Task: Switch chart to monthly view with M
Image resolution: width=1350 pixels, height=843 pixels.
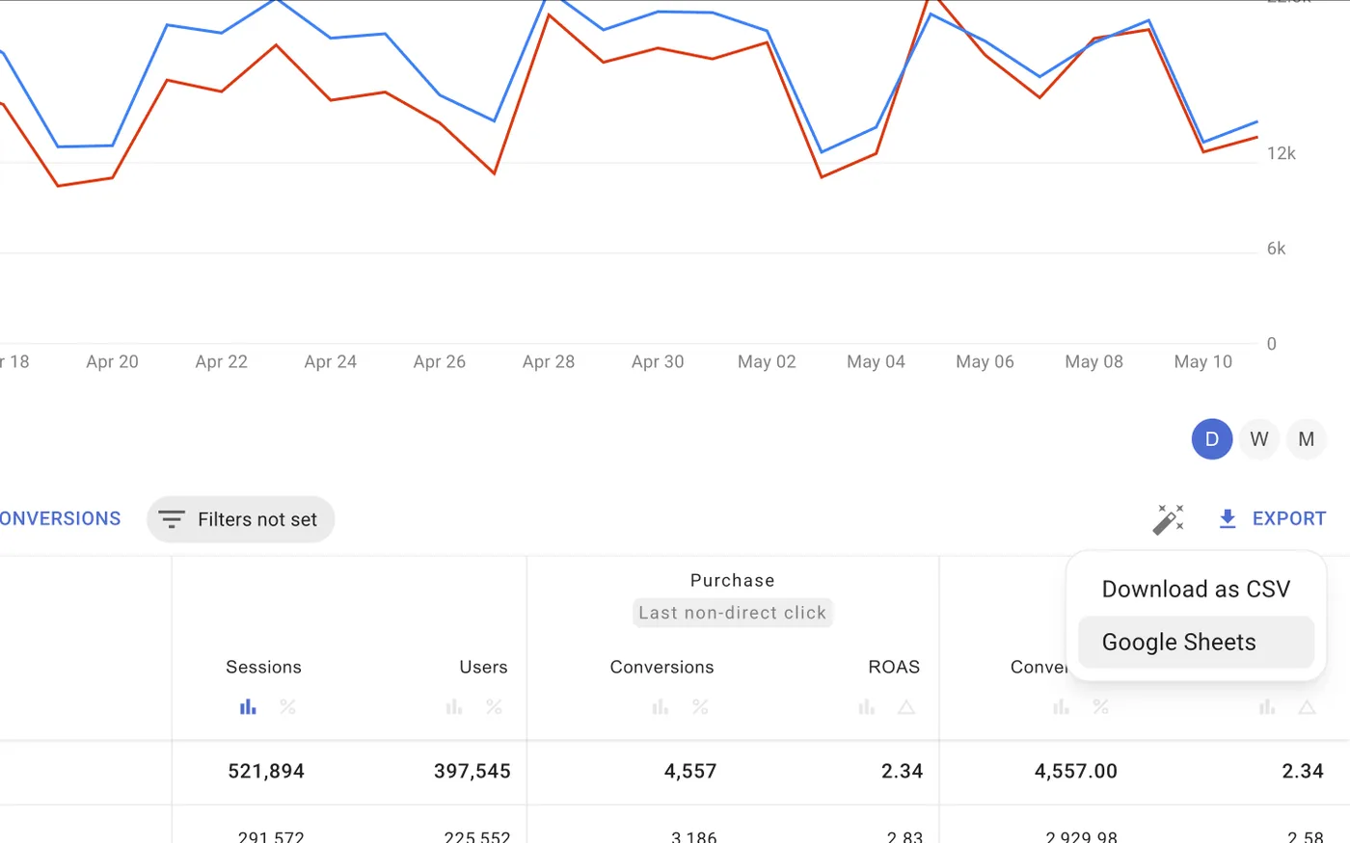Action: (1307, 438)
